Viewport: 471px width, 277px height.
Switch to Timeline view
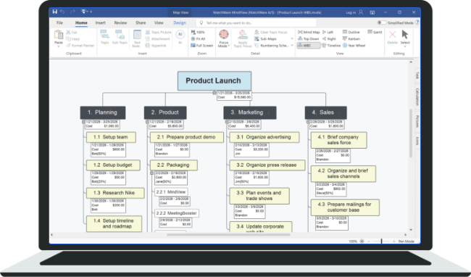331,46
